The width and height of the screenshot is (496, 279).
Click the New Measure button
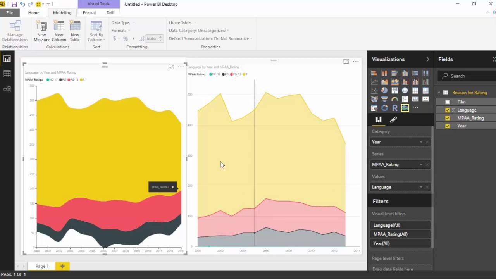click(x=41, y=31)
